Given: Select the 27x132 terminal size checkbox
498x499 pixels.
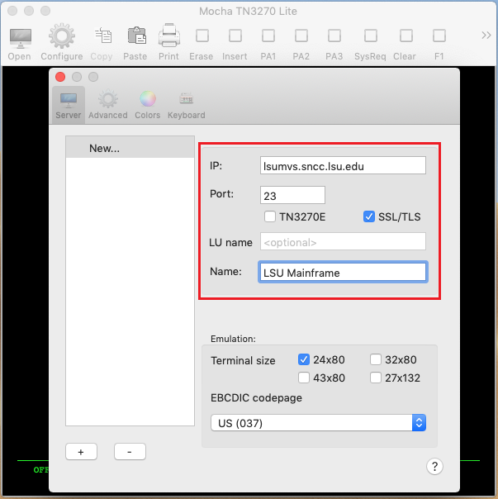Looking at the screenshot, I should (376, 378).
